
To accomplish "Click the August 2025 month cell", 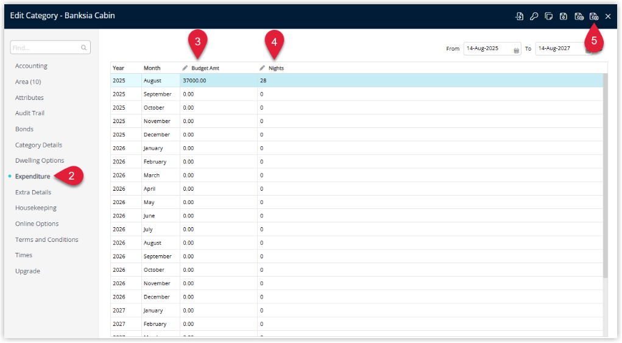I will (x=161, y=80).
